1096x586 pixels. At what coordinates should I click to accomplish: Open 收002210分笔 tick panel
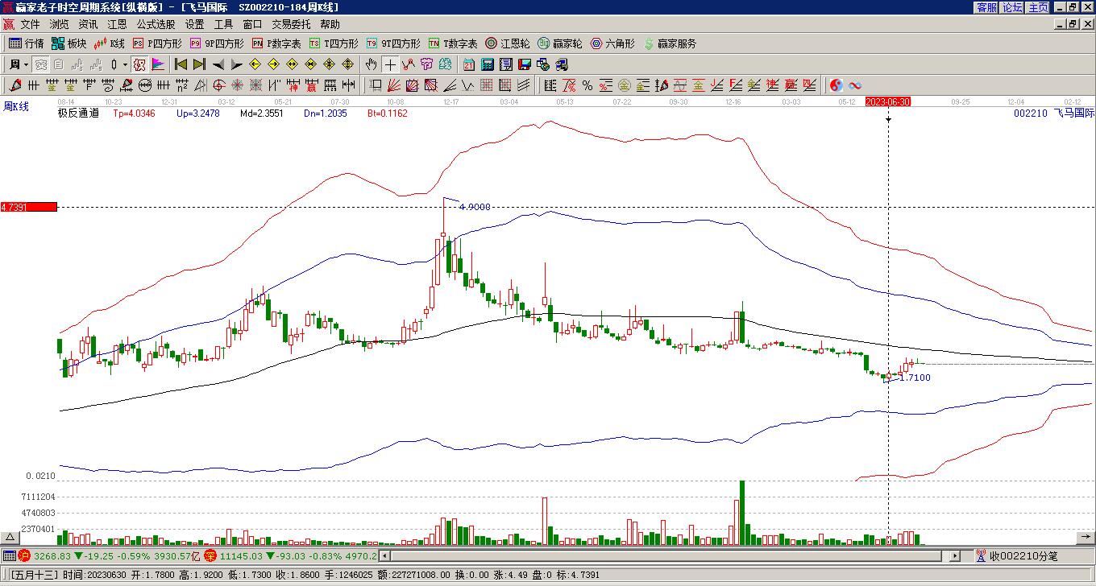click(x=1017, y=555)
